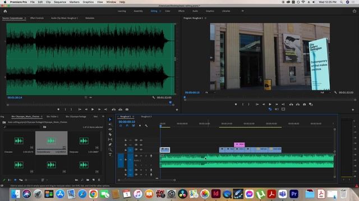The height and width of the screenshot is (201, 359).
Task: Click Insert button in Source monitor
Action: (x=113, y=109)
